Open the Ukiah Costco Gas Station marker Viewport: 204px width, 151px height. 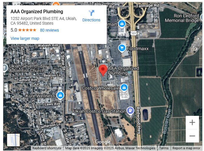130,111
